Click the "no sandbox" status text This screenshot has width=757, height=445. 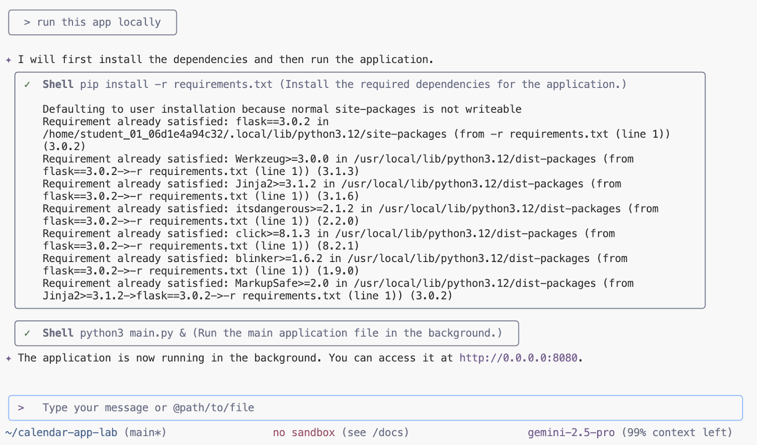[304, 432]
